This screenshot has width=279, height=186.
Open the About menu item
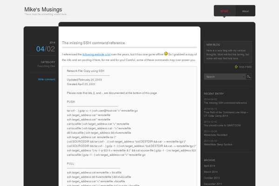[x=246, y=11]
